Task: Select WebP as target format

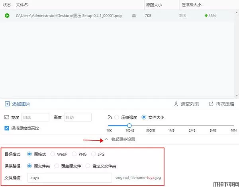Action: pos(53,154)
